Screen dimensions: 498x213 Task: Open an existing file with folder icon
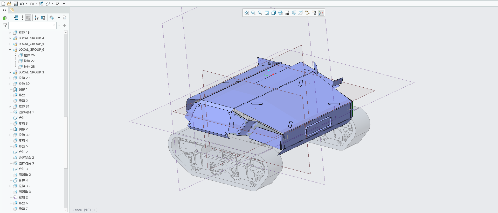9,4
